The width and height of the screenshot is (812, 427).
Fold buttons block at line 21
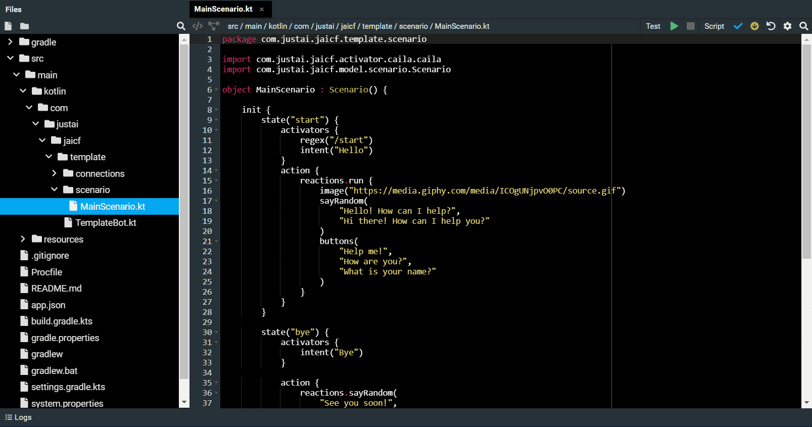(x=216, y=241)
